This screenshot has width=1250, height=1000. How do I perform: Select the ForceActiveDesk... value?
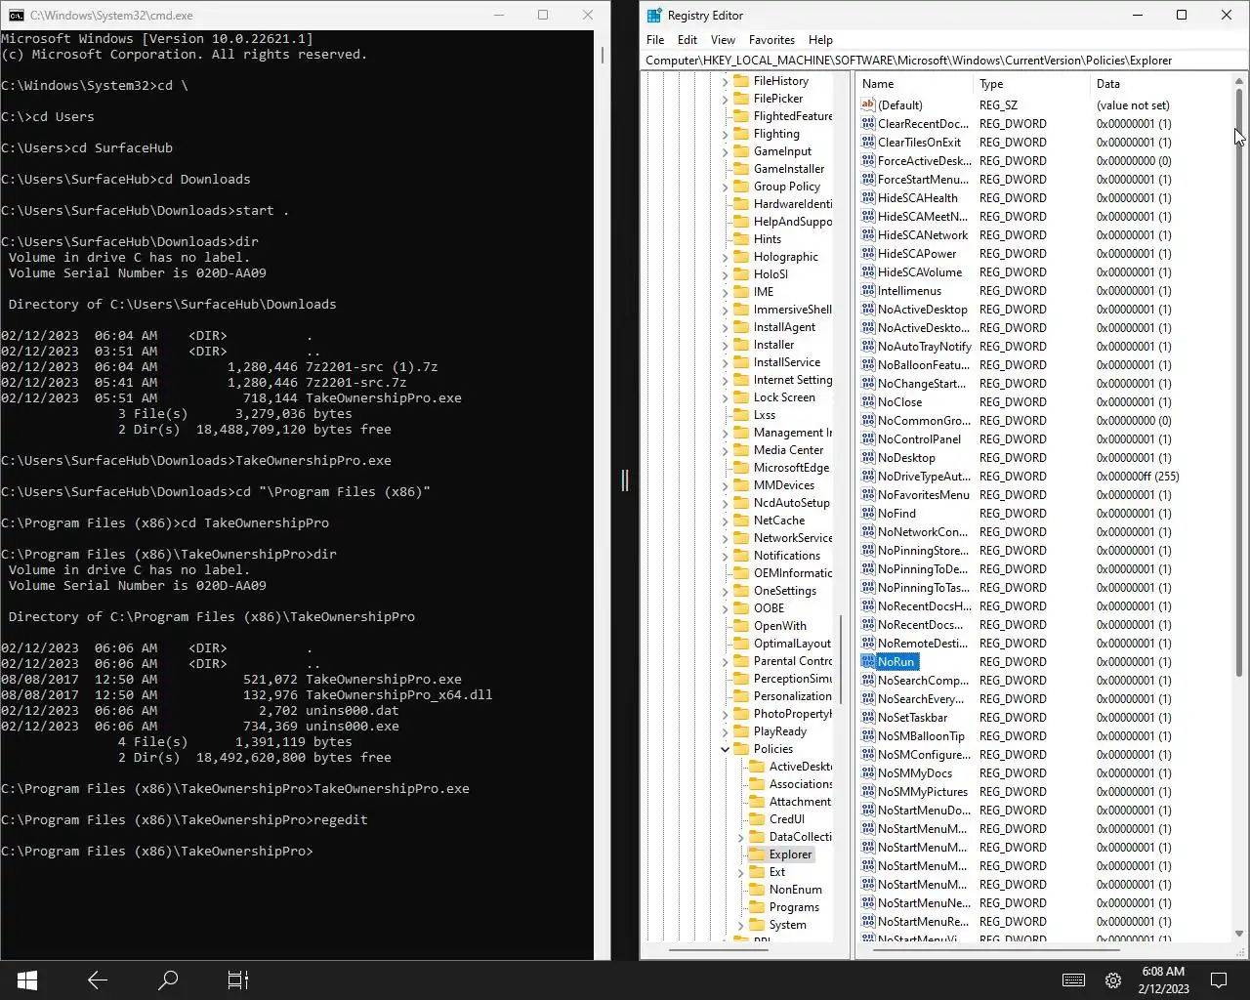(924, 160)
